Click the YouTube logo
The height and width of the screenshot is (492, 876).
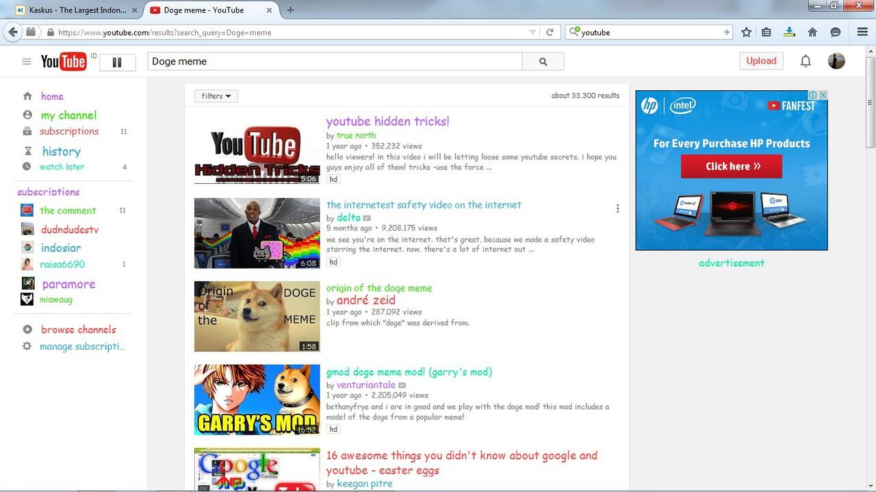pos(64,61)
